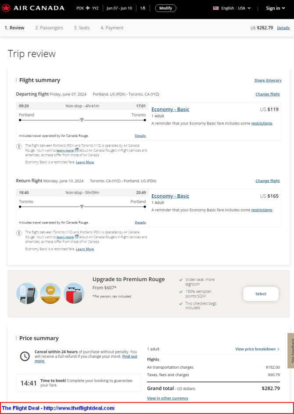Viewport: 294px width, 414px height.
Task: Click the US flag language icon
Action: [x=216, y=8]
